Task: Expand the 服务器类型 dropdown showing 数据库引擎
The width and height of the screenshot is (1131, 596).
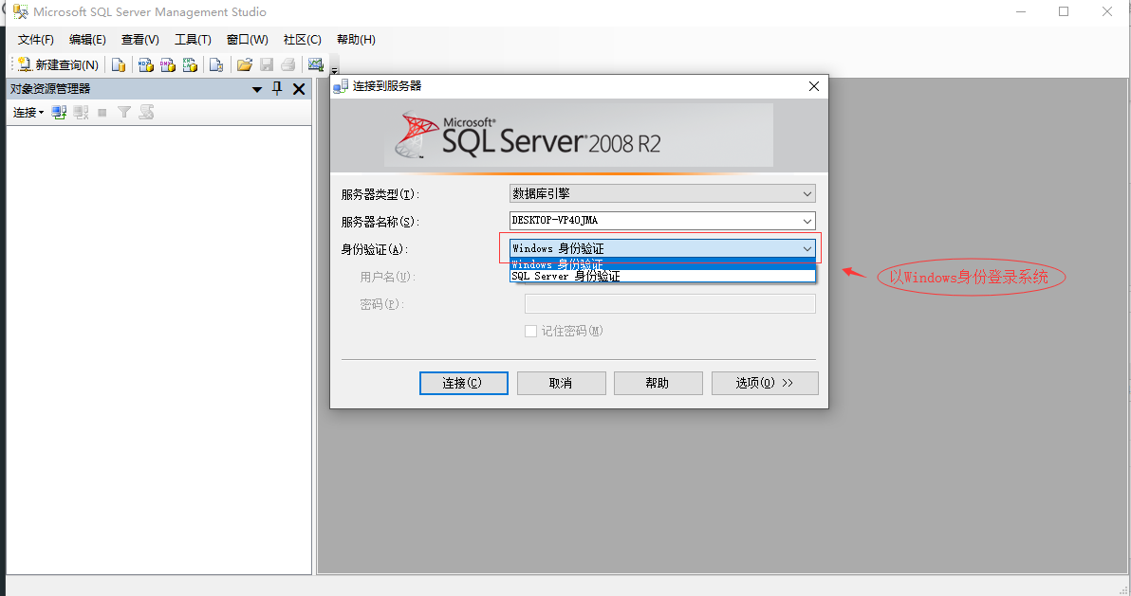Action: pos(662,193)
